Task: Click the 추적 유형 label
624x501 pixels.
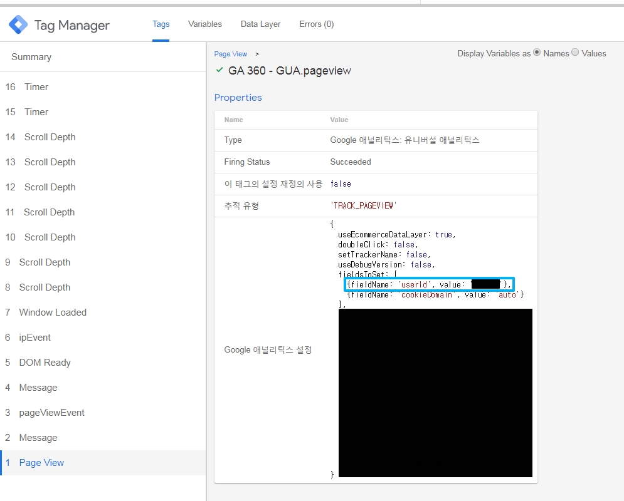Action: (241, 205)
